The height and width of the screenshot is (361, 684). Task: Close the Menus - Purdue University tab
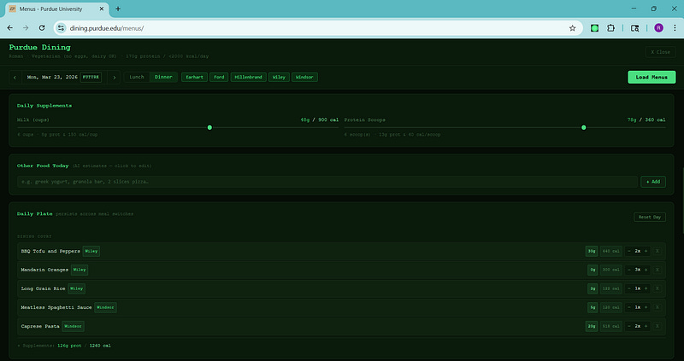[102, 9]
